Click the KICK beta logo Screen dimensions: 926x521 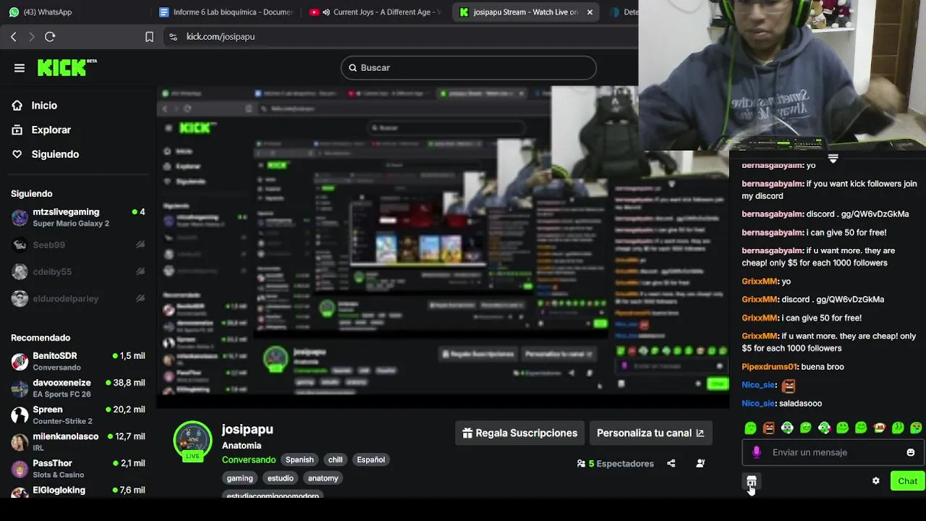coord(67,67)
